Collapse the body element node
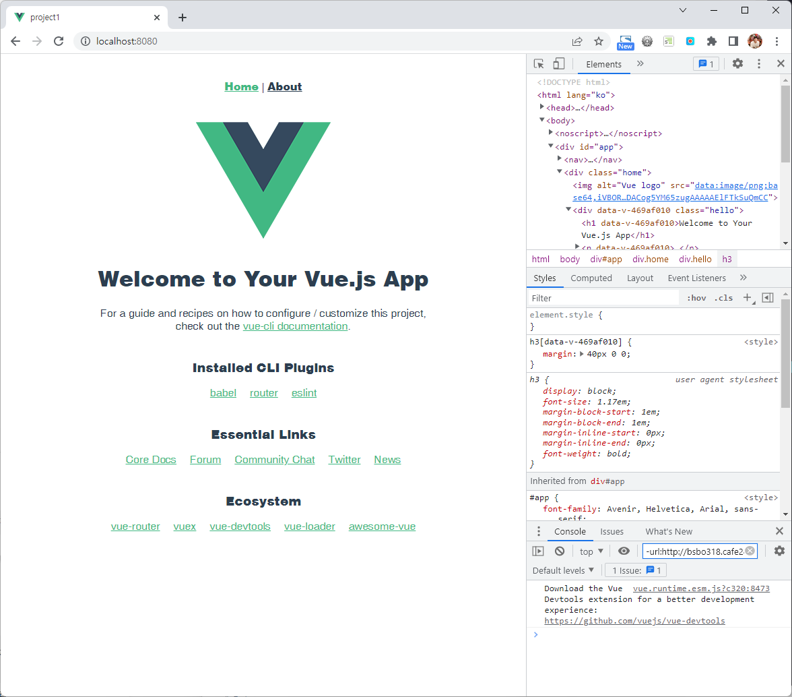 click(541, 120)
